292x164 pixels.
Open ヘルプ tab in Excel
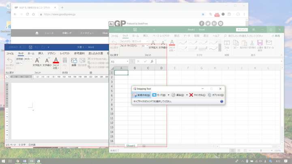(x=216, y=36)
